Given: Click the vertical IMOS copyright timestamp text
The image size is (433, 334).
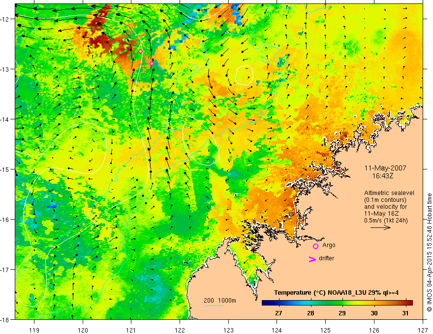Looking at the screenshot, I should click(x=429, y=252).
